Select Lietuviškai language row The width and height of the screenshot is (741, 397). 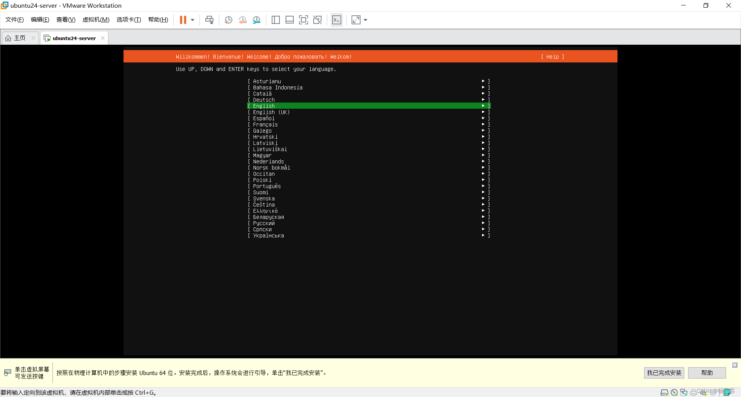[369, 149]
